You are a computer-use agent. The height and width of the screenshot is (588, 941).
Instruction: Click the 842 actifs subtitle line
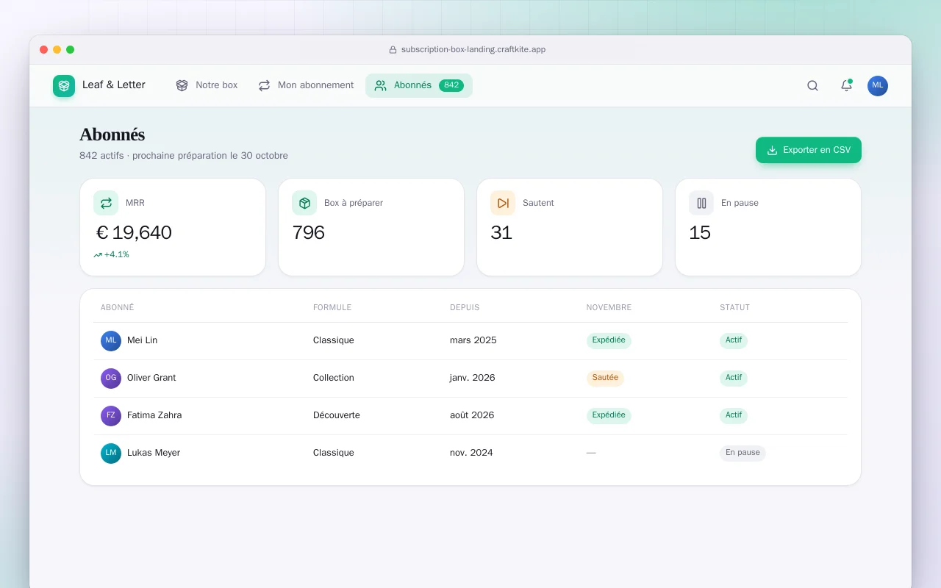184,156
